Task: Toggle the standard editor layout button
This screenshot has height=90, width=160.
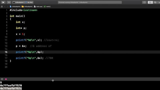Action: point(150,2)
